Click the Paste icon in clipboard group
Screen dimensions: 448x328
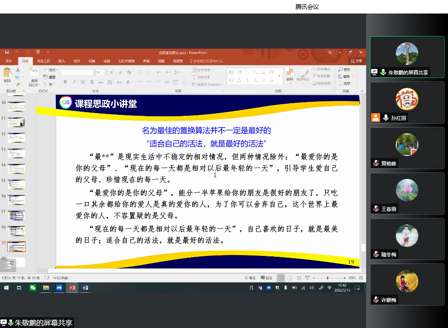coord(7,73)
